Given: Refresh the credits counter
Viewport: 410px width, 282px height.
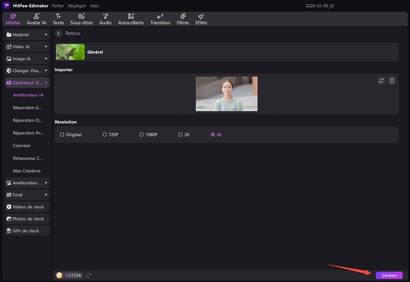Looking at the screenshot, I should [x=88, y=275].
